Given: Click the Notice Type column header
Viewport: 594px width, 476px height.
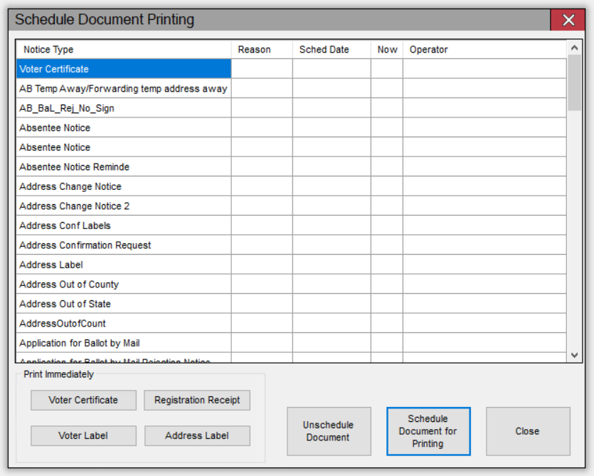Looking at the screenshot, I should pyautogui.click(x=124, y=50).
